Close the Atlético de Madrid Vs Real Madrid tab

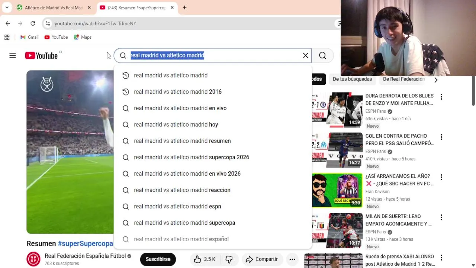click(x=89, y=7)
